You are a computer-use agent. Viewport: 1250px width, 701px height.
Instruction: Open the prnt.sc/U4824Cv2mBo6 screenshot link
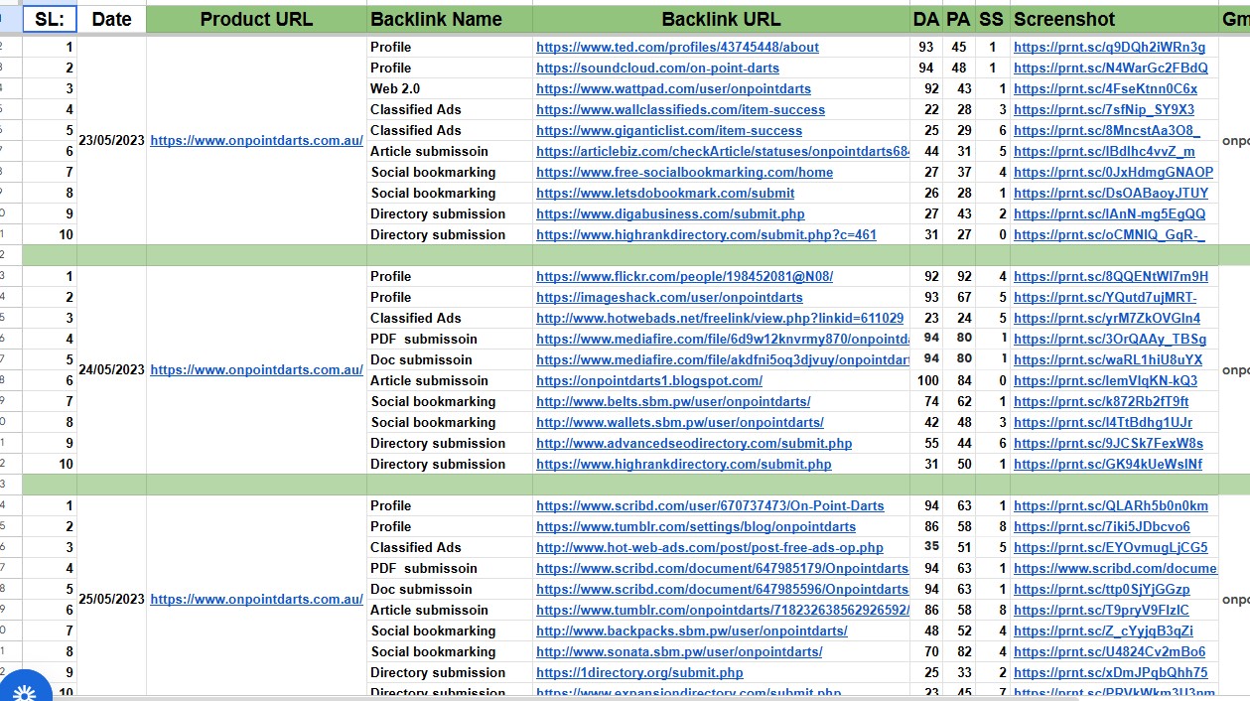1110,651
